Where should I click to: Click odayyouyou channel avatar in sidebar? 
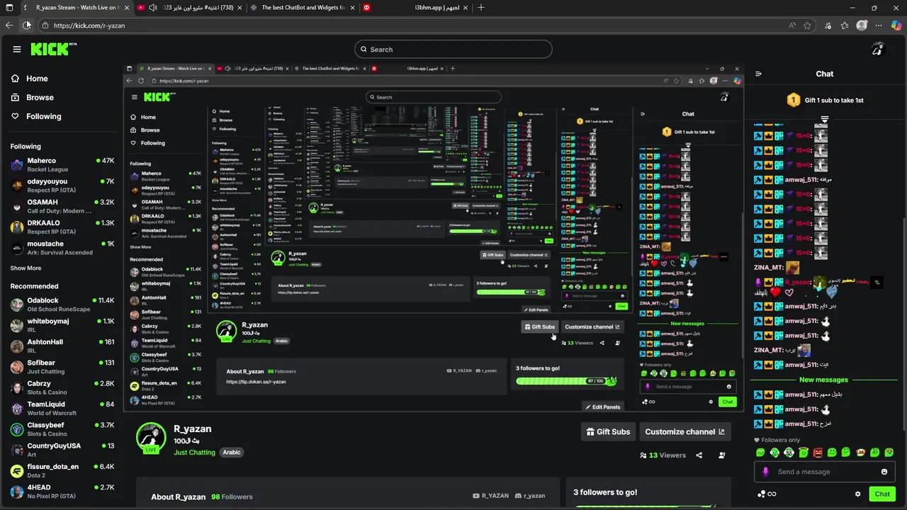pos(17,186)
